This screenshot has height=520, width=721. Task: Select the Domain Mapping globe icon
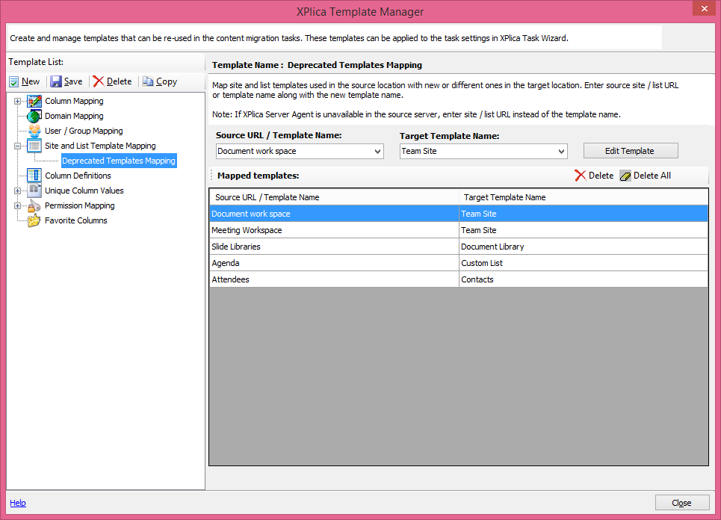pyautogui.click(x=34, y=116)
